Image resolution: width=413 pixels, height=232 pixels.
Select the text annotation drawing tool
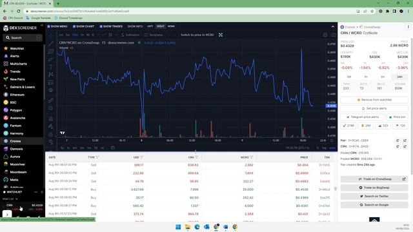tap(50, 67)
